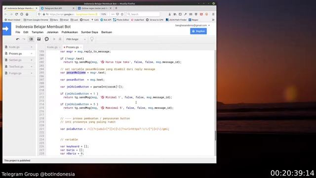Open the Sumber Daya menu
Screen dimensions: 316x178
(89, 32)
